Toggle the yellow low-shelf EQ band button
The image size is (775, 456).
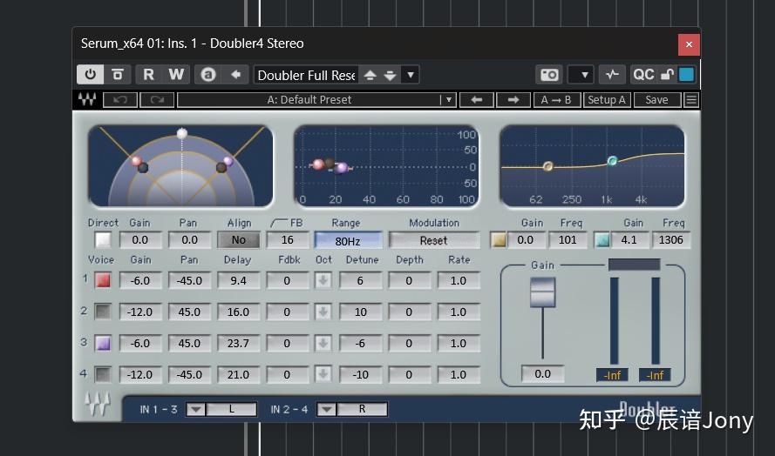[x=499, y=240]
